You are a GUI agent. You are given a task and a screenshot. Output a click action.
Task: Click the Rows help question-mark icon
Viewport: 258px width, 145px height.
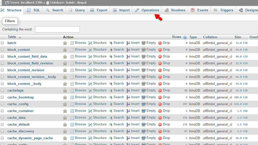click(x=185, y=37)
